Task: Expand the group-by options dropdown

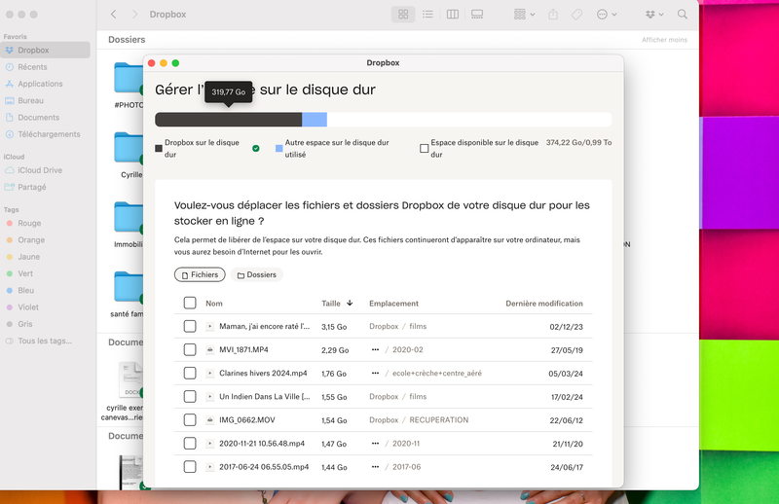Action: (524, 15)
